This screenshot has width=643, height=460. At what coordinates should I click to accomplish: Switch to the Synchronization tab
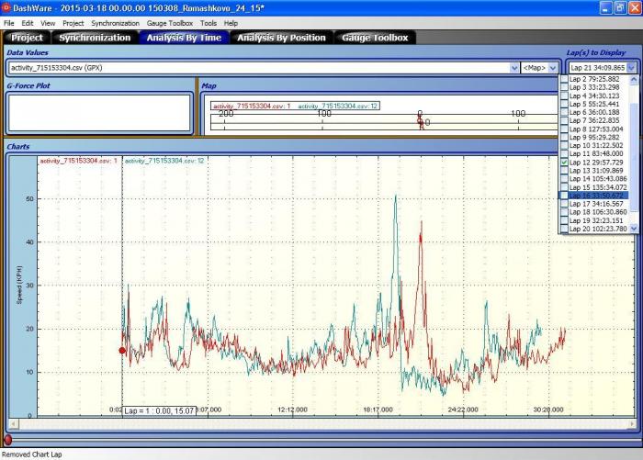[x=95, y=38]
